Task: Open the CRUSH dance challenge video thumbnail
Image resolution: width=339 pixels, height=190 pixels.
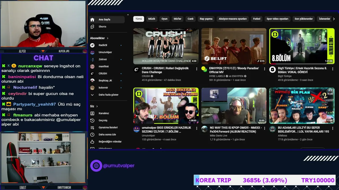Action: point(166,46)
